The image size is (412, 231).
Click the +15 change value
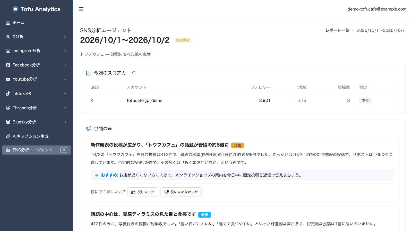click(x=302, y=100)
